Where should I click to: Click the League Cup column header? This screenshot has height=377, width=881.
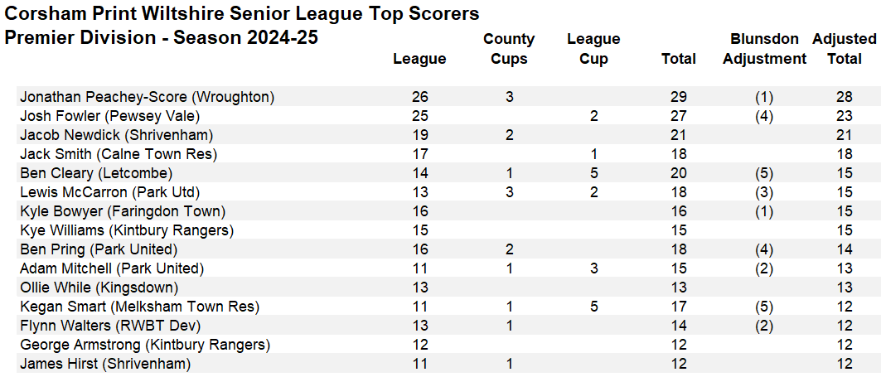593,49
